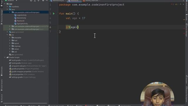This screenshot has width=188, height=106.
Task: Select gradle-wrapper.properties file
Action: click(x=26, y=72)
